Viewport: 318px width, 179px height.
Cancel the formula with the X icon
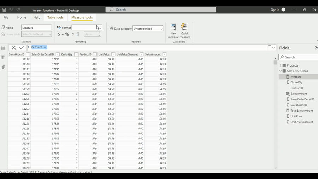[14, 47]
